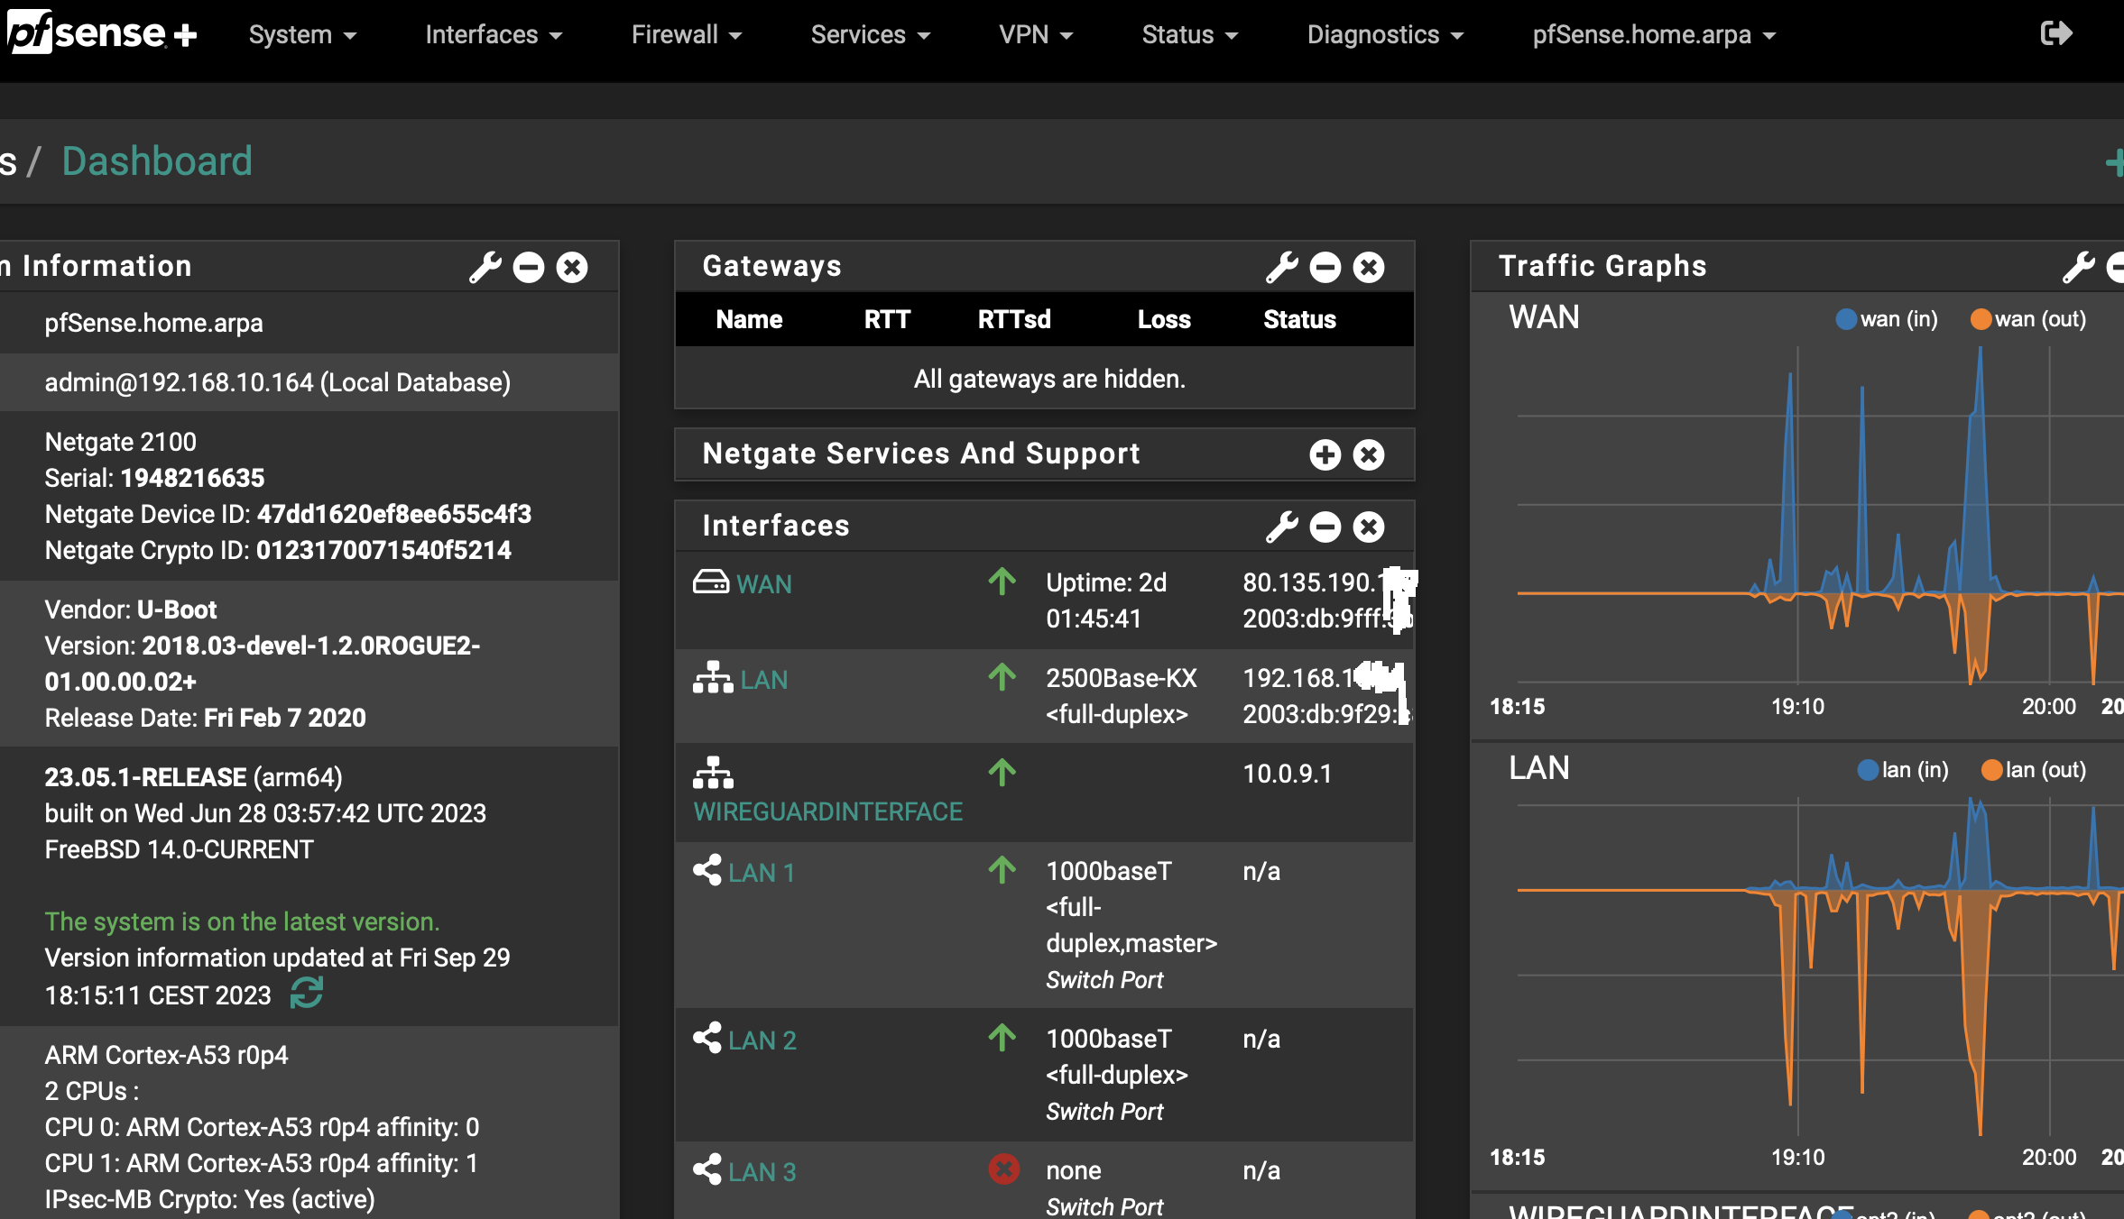
Task: Open the WAN interface link
Action: 764,584
